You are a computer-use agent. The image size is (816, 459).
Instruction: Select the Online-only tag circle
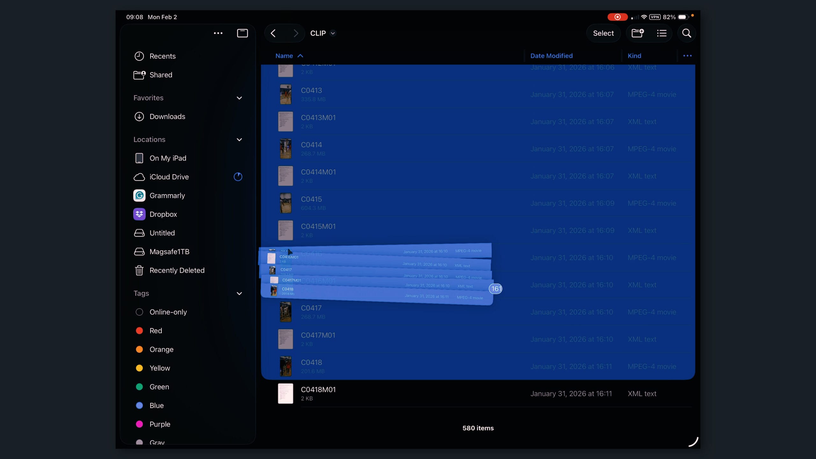139,312
